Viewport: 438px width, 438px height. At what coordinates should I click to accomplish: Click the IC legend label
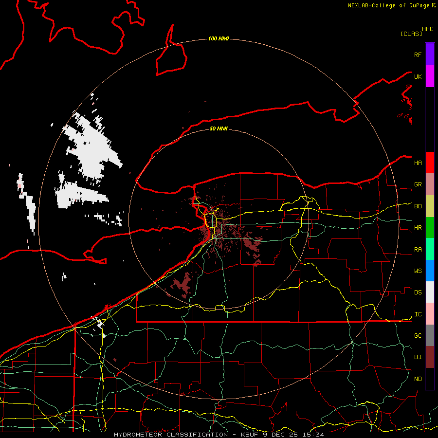[418, 314]
